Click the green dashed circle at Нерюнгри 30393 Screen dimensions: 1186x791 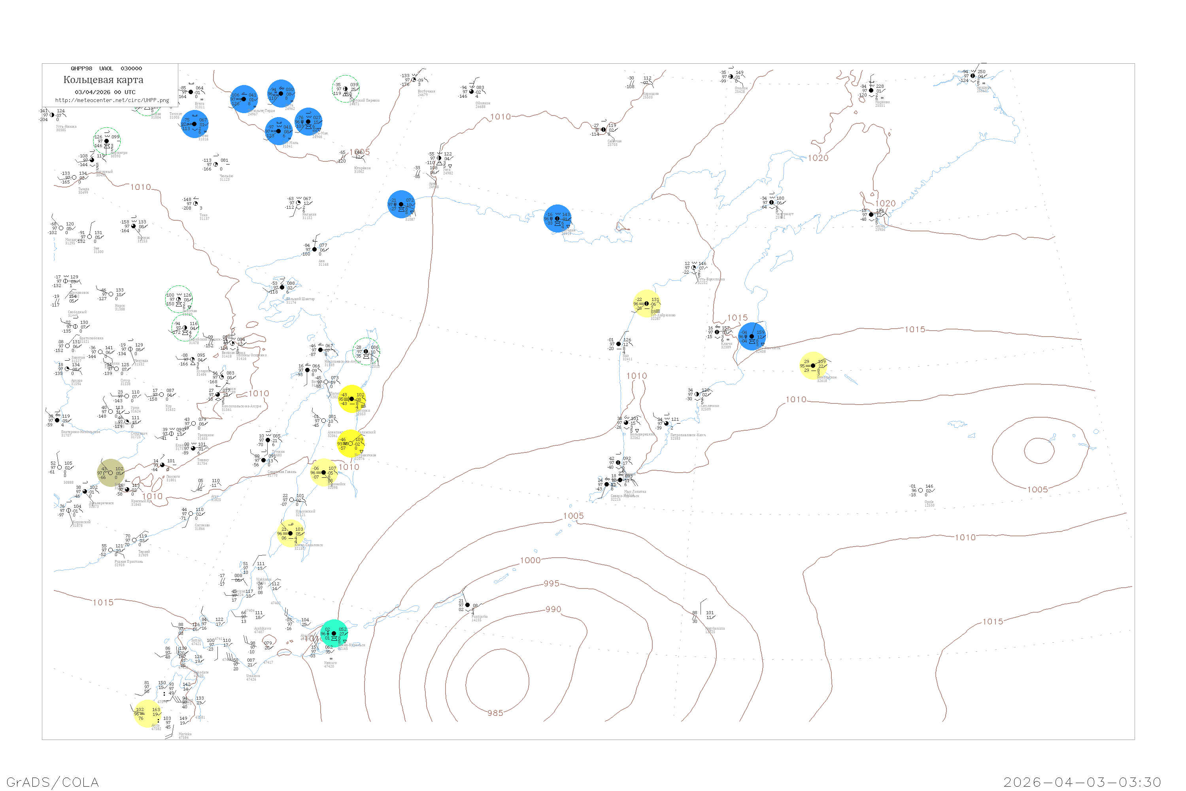pyautogui.click(x=106, y=141)
